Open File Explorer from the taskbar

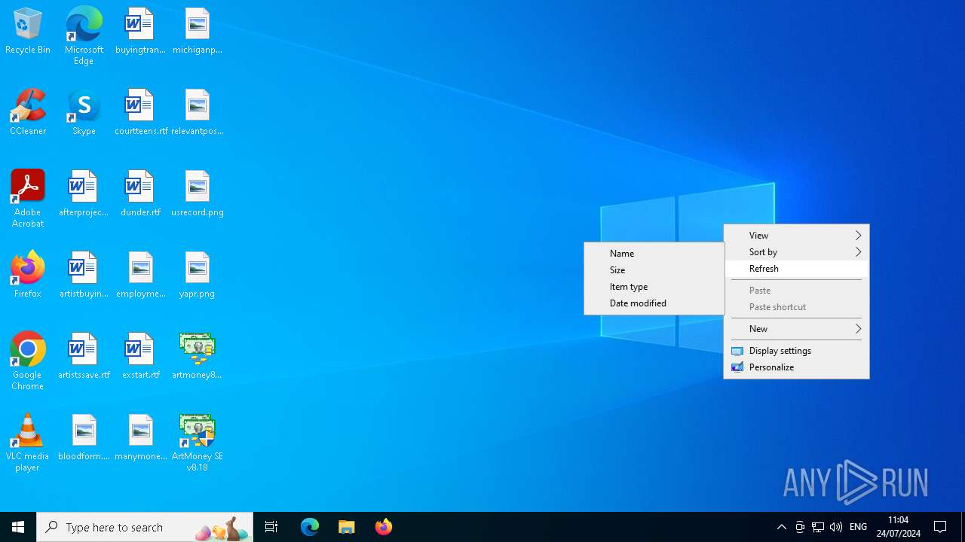pos(347,527)
